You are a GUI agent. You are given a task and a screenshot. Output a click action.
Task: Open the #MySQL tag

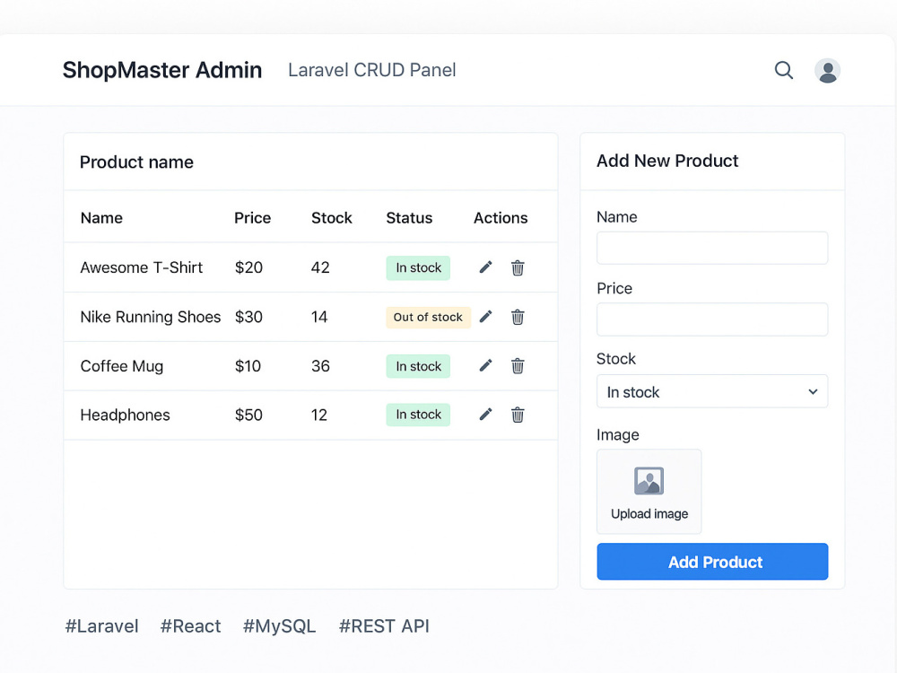pos(279,626)
